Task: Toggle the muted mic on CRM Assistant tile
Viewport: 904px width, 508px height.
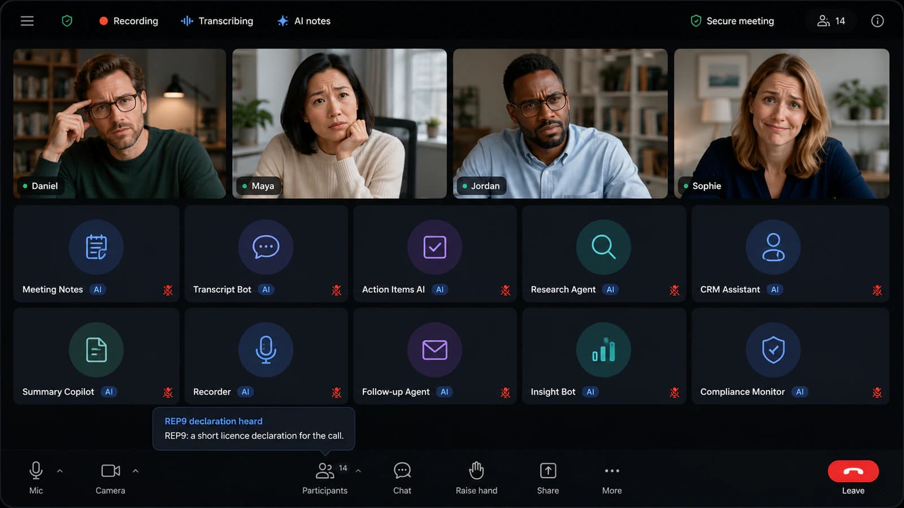Action: pos(877,290)
